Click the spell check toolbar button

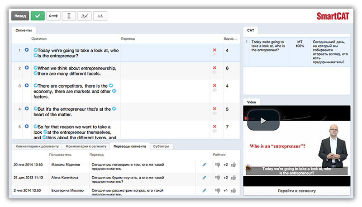point(85,16)
